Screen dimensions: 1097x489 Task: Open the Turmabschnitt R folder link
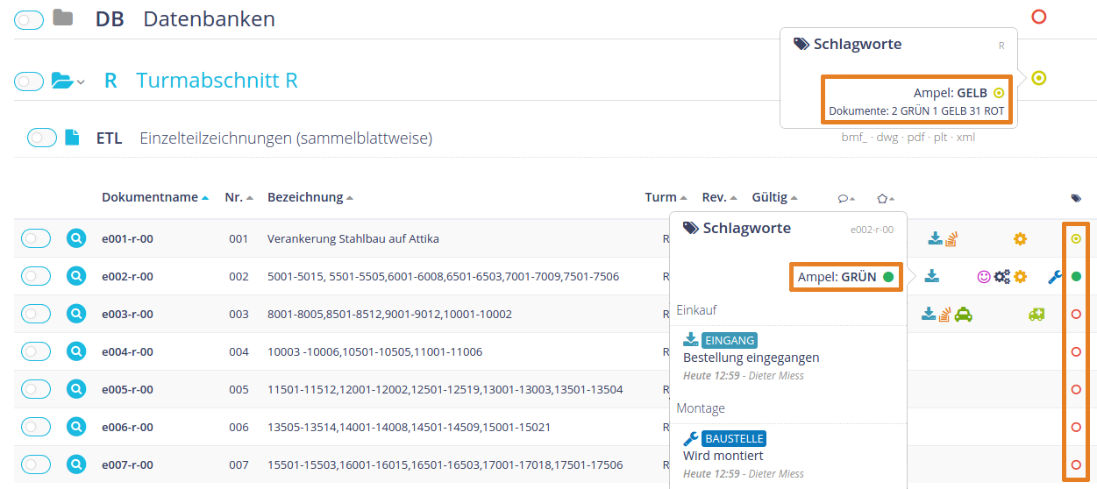(217, 81)
